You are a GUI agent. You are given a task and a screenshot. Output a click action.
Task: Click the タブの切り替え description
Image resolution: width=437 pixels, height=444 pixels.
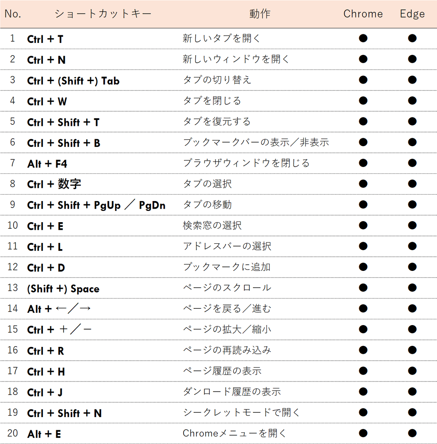point(217,80)
